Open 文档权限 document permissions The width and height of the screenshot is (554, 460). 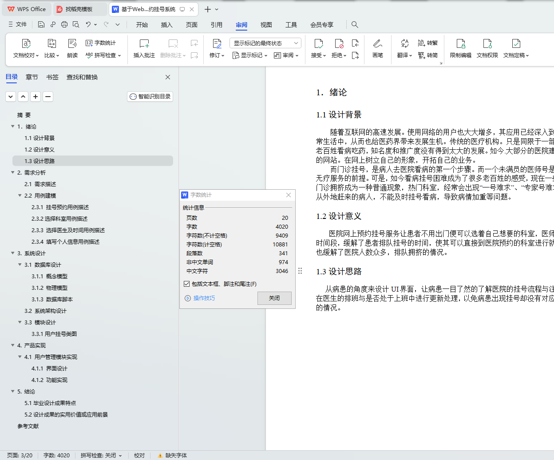(487, 49)
